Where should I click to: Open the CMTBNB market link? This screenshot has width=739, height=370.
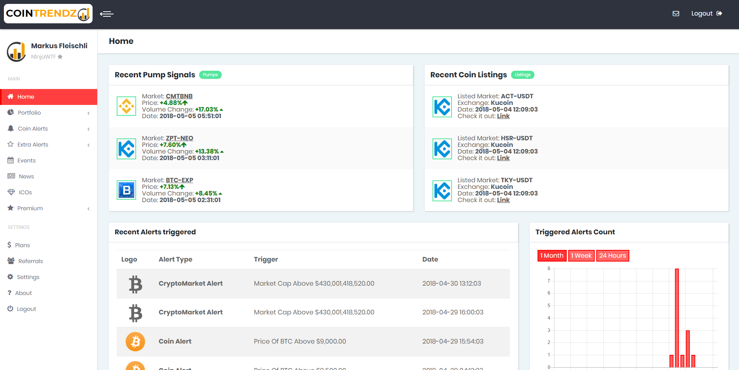tap(179, 96)
